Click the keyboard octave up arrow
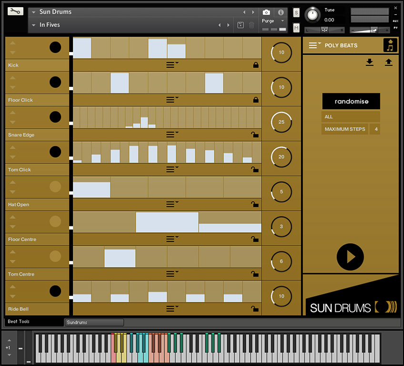 (9, 340)
